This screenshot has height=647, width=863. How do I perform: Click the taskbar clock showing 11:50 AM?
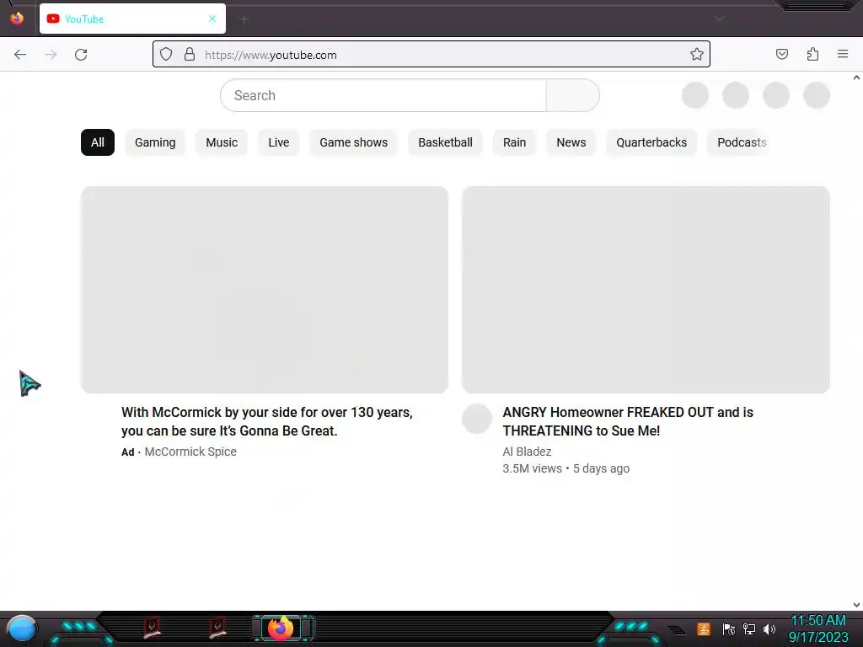tap(818, 628)
